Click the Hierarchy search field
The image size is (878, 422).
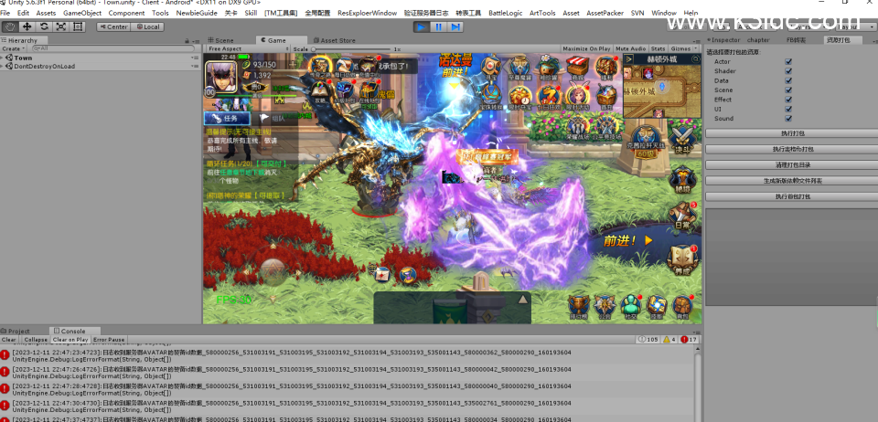pyautogui.click(x=112, y=48)
